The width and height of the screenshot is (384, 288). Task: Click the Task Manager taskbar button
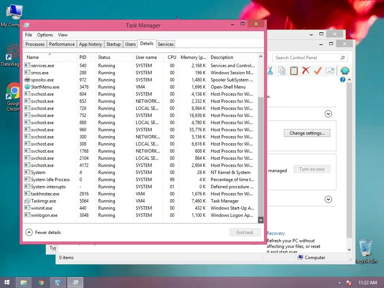75,282
